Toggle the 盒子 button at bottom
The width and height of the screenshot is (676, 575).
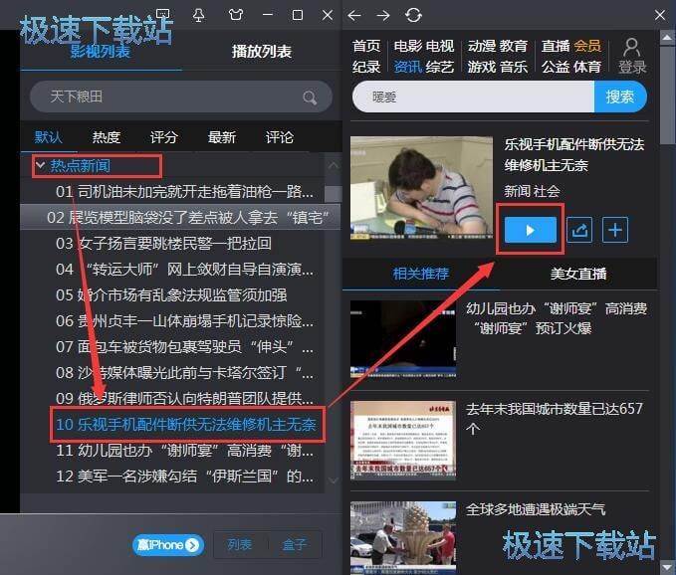point(294,544)
